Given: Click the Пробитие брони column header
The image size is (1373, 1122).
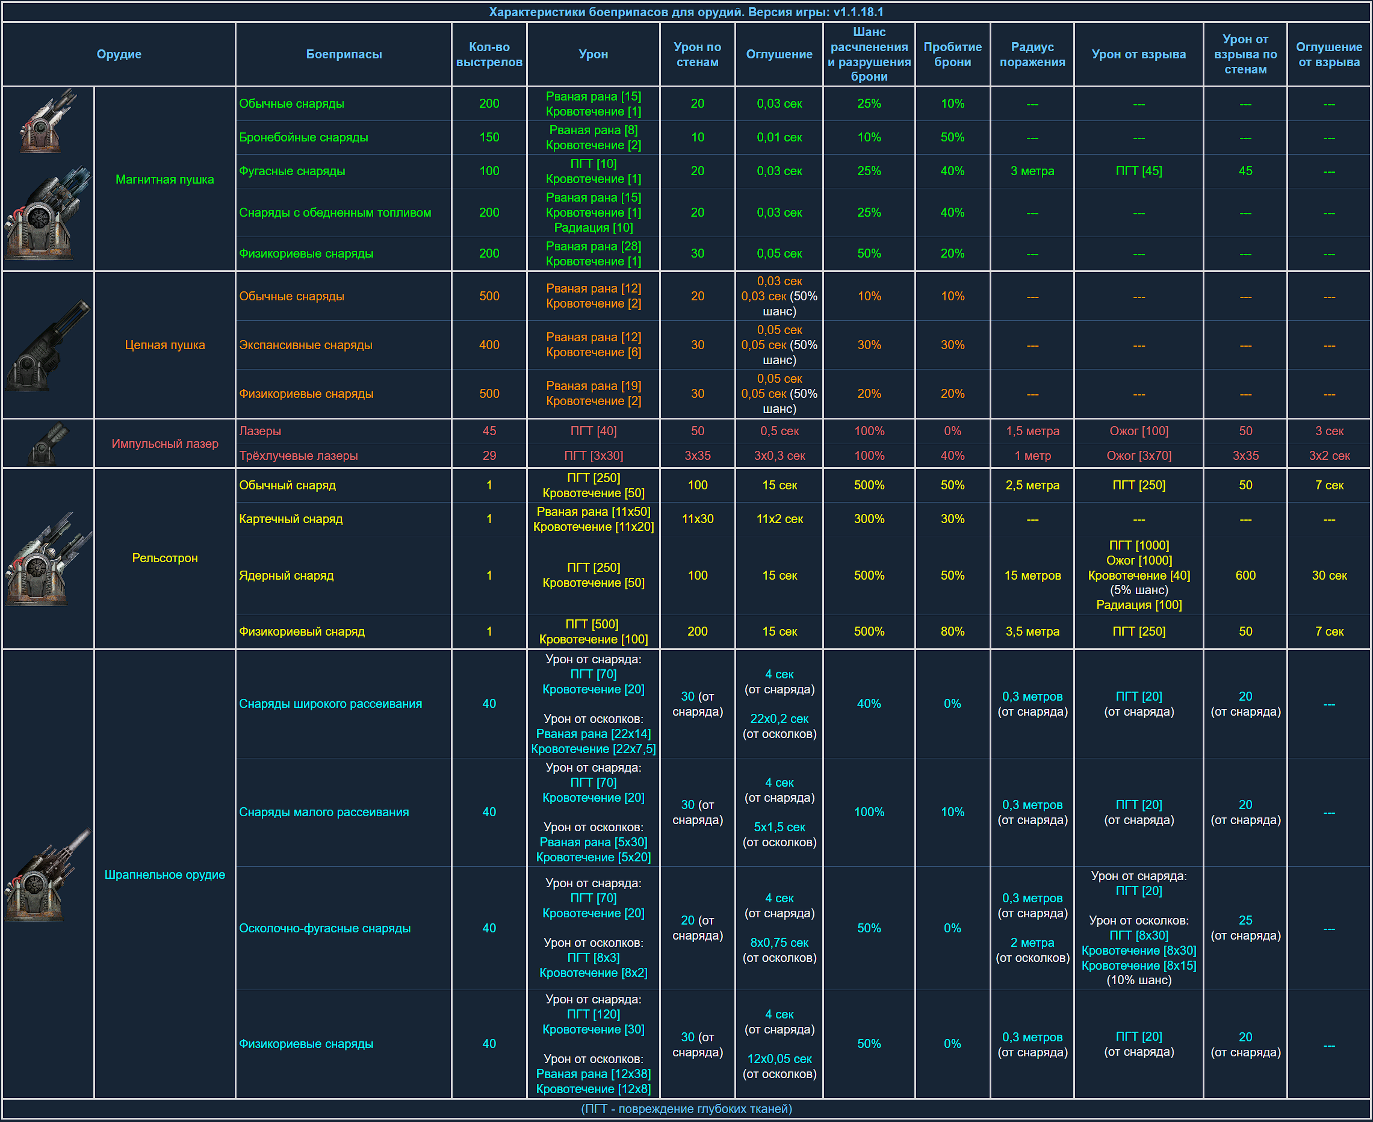Looking at the screenshot, I should [952, 54].
